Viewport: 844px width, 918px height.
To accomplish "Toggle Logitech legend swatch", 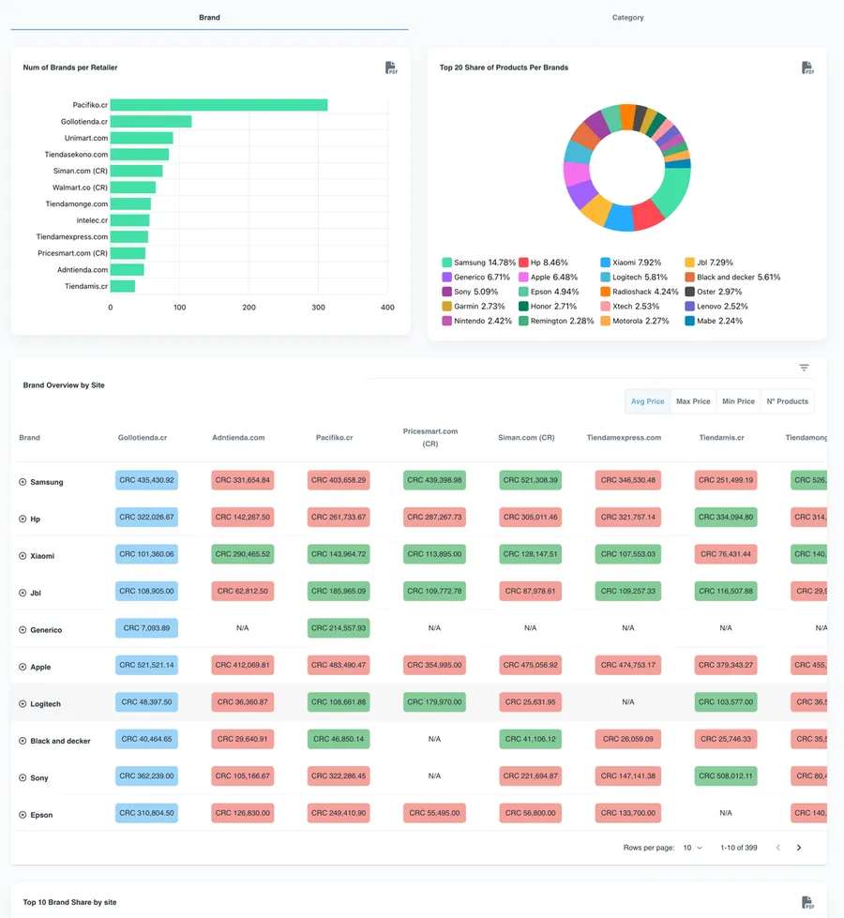I will 606,277.
